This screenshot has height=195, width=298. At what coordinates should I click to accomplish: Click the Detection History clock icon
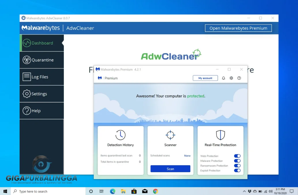pos(120,135)
